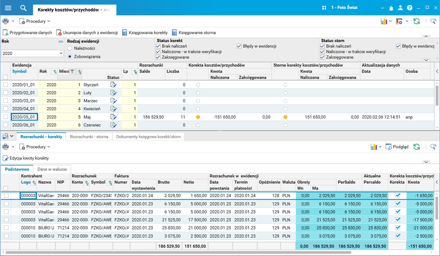Click the status icon for Styczeń row
This screenshot has height=256, width=440.
click(113, 85)
